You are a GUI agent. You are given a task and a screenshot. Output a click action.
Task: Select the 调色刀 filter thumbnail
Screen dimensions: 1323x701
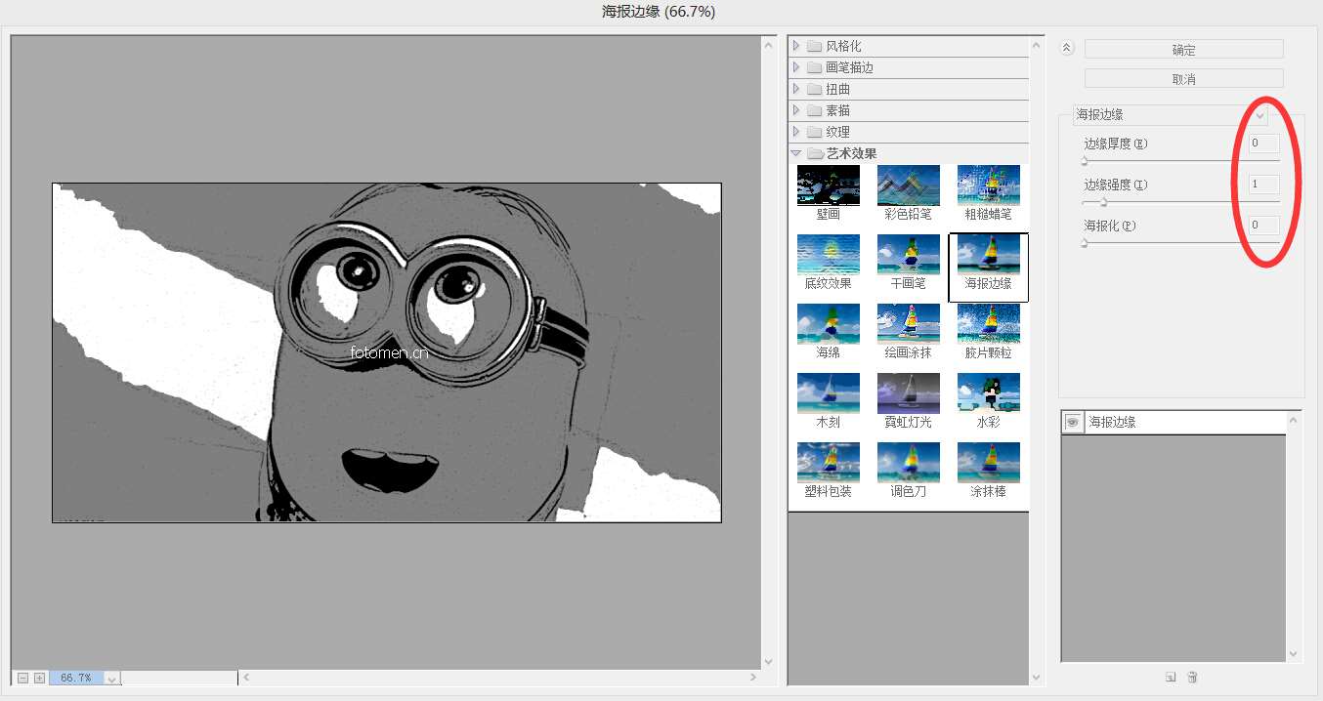coord(909,463)
